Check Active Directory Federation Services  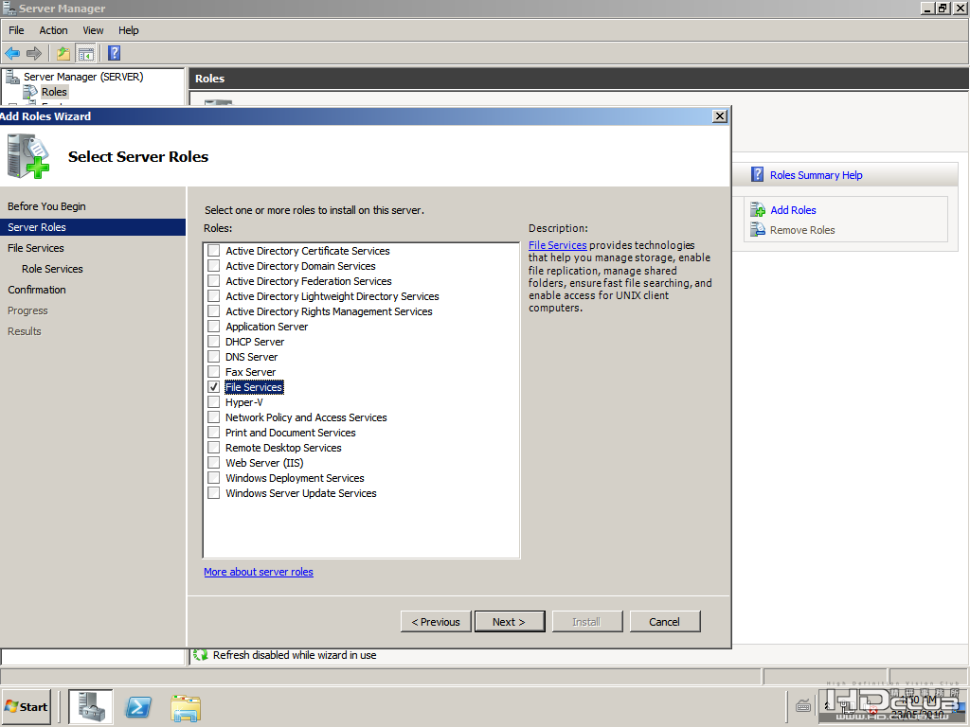pos(213,280)
